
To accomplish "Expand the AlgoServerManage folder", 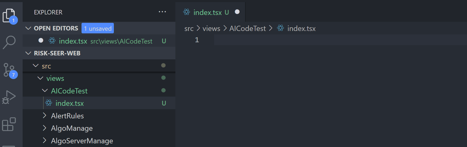I will point(44,140).
